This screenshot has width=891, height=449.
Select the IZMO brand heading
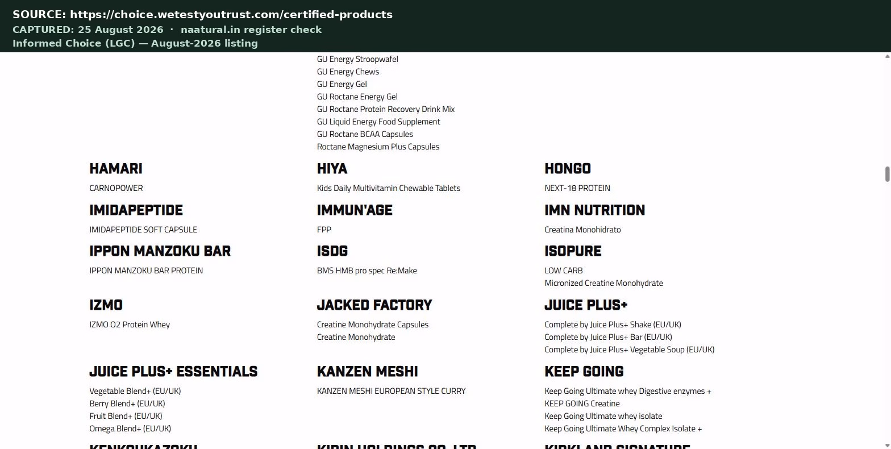(106, 305)
